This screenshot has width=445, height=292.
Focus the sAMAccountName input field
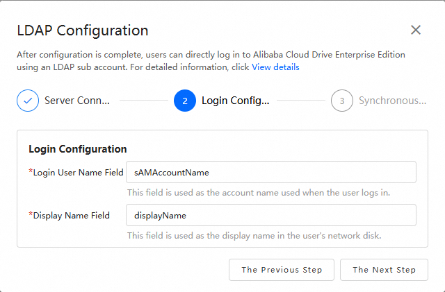tap(270, 172)
